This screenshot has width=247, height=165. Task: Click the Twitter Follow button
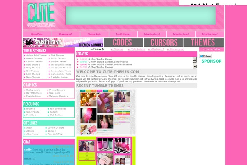[205, 56]
